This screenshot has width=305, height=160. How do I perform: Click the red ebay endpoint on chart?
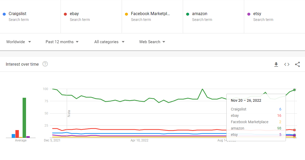(x=294, y=130)
